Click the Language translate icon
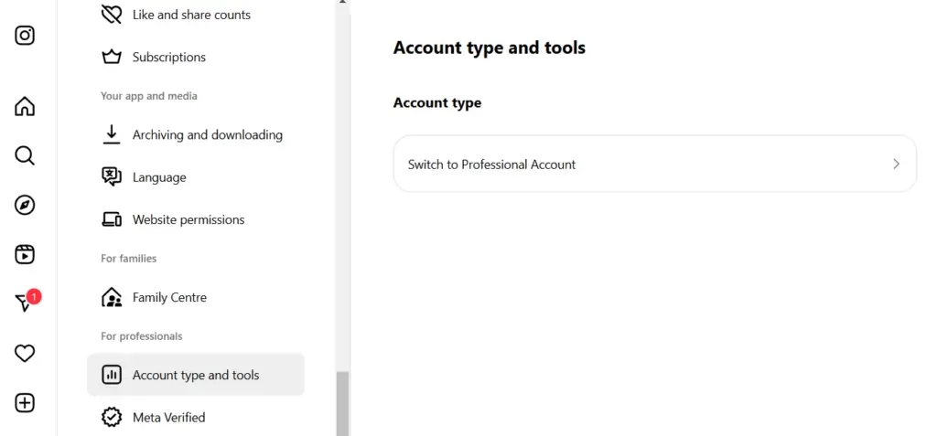This screenshot has width=937, height=436. [x=112, y=177]
